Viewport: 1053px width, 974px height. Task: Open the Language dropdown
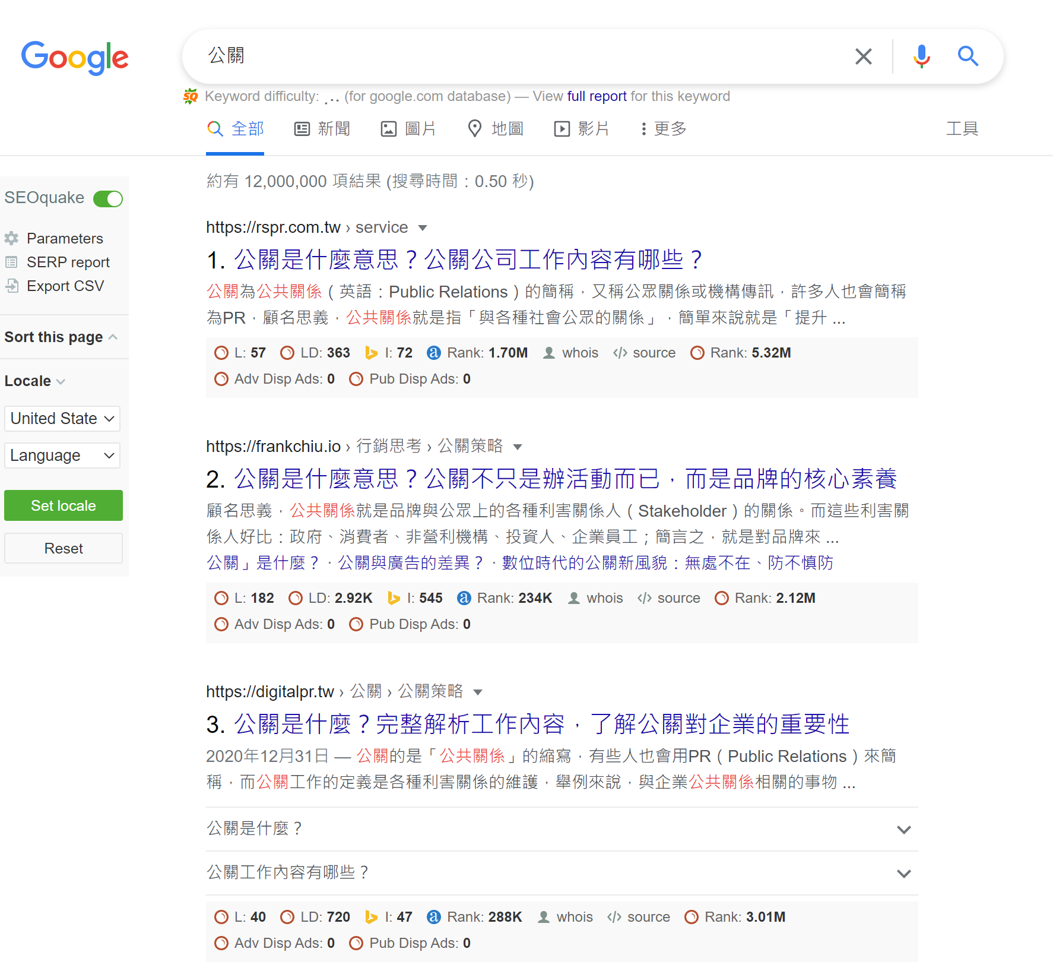(x=62, y=456)
